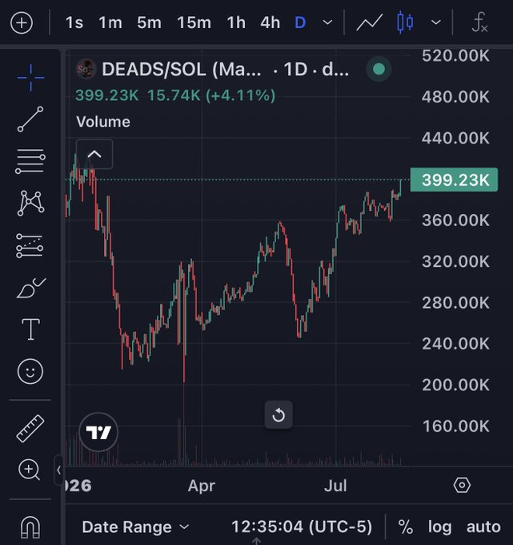Click the 360.00K price axis label
Screen dimensions: 513x545
[x=455, y=220]
